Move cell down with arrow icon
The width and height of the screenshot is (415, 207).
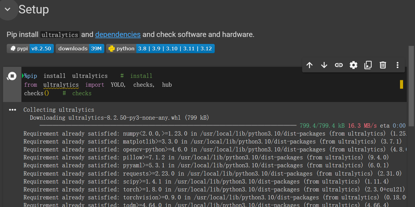[324, 65]
